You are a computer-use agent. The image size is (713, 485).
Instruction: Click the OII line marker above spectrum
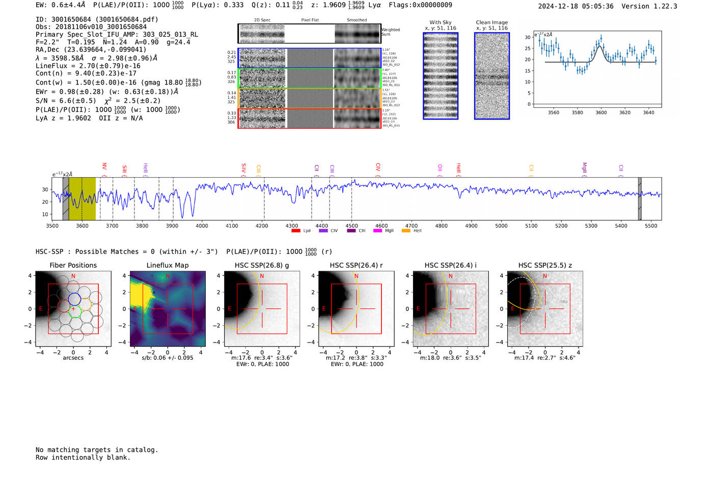(440, 169)
